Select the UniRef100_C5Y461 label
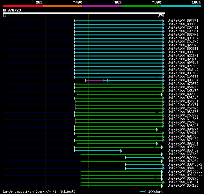 (183, 28)
